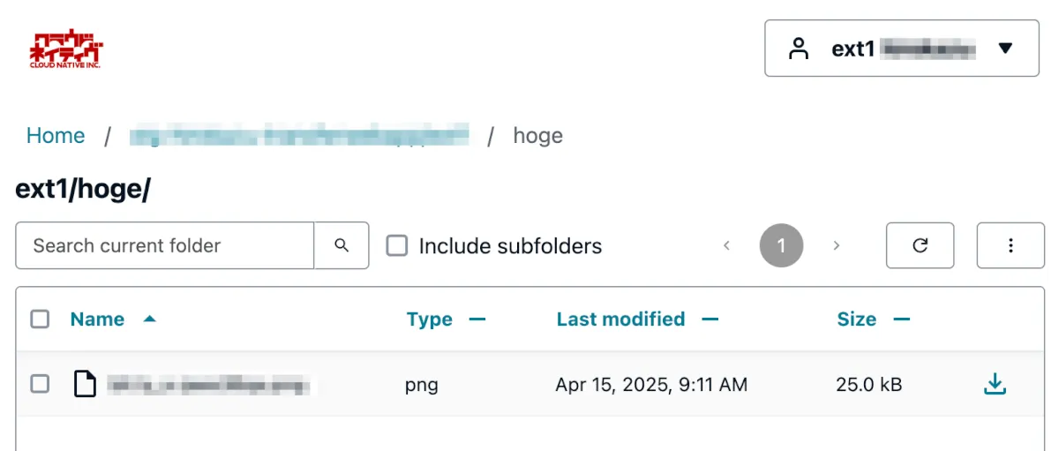The width and height of the screenshot is (1059, 451).
Task: Sort files by Name column
Action: [97, 319]
